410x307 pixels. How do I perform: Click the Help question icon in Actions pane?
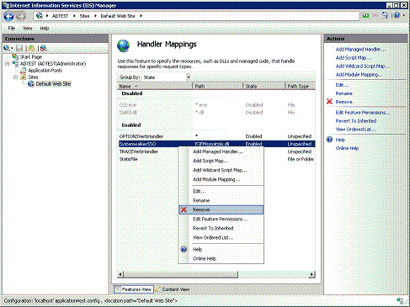(330, 140)
